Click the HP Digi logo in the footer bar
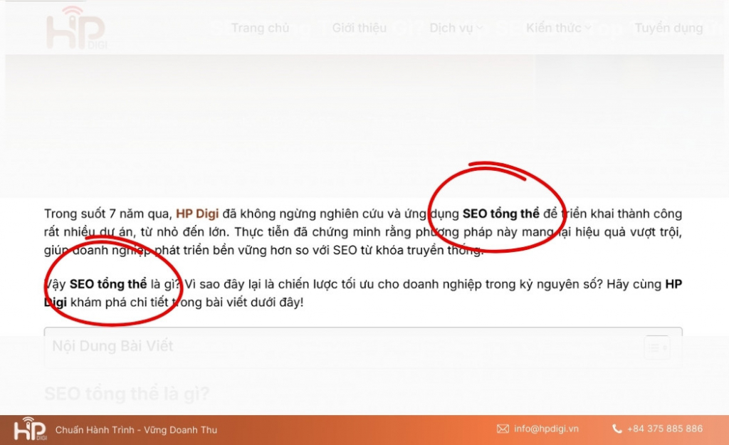 click(x=30, y=429)
